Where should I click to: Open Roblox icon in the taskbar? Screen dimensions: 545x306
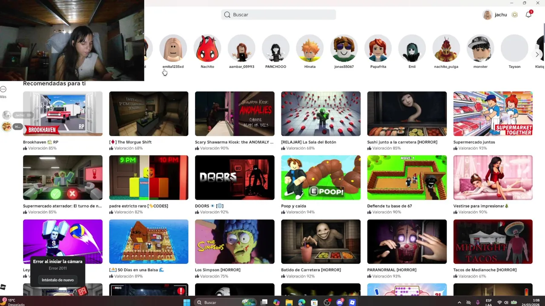(x=352, y=303)
